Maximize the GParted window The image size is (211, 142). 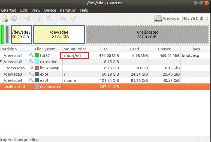tap(201, 3)
